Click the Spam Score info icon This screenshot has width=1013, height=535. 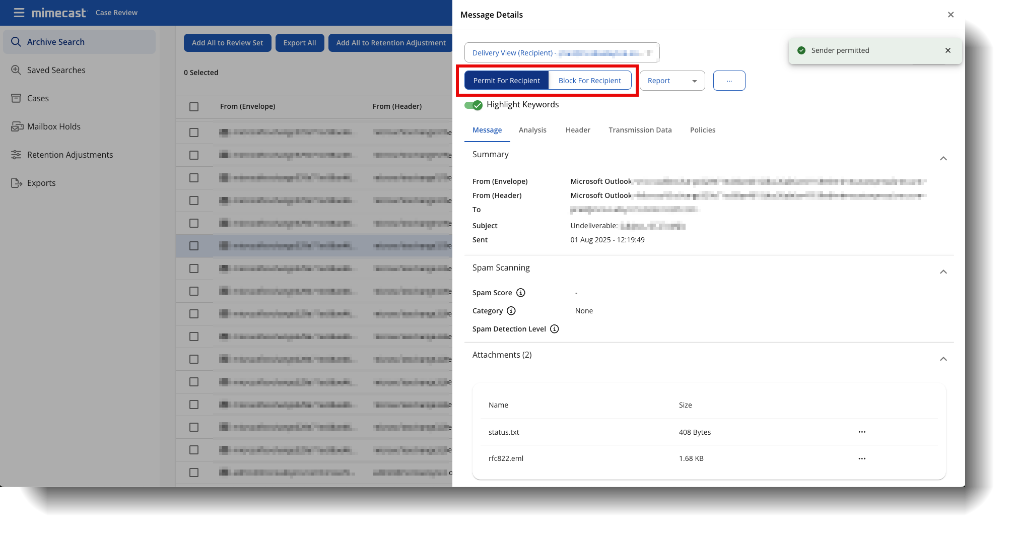click(x=521, y=293)
